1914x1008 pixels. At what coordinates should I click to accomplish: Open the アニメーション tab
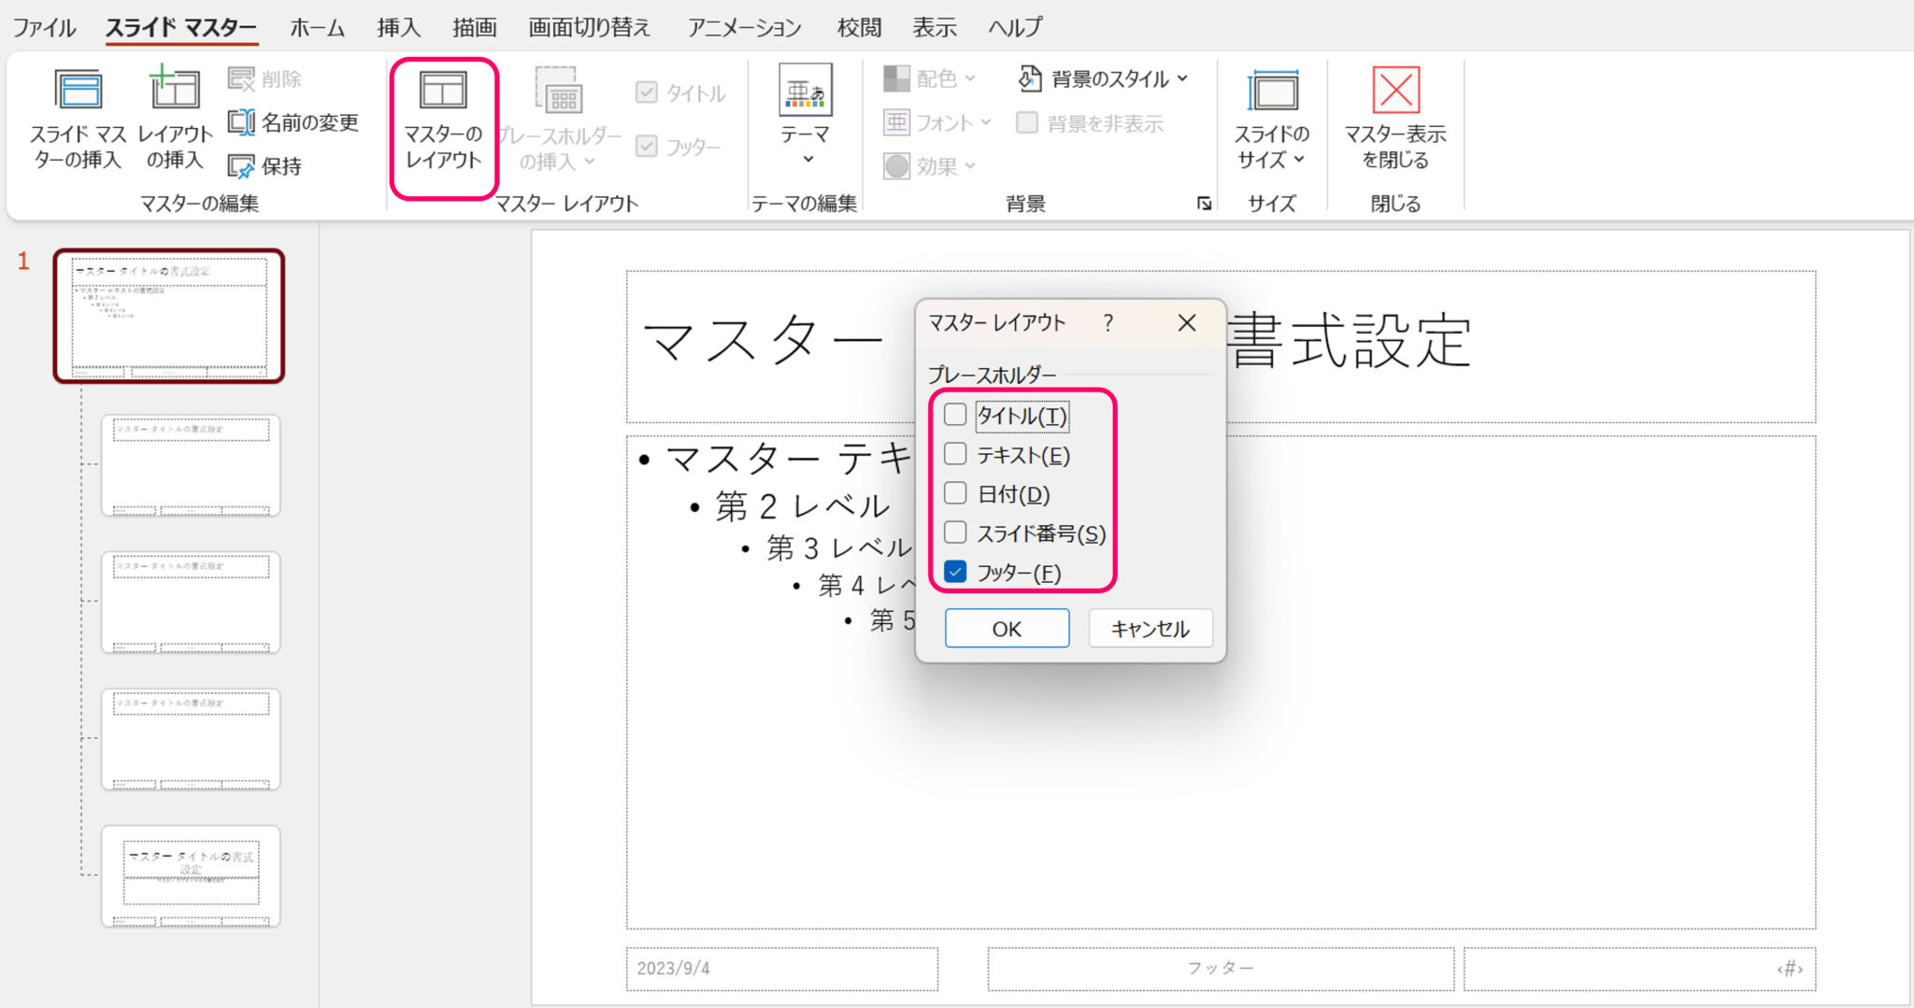coord(744,27)
